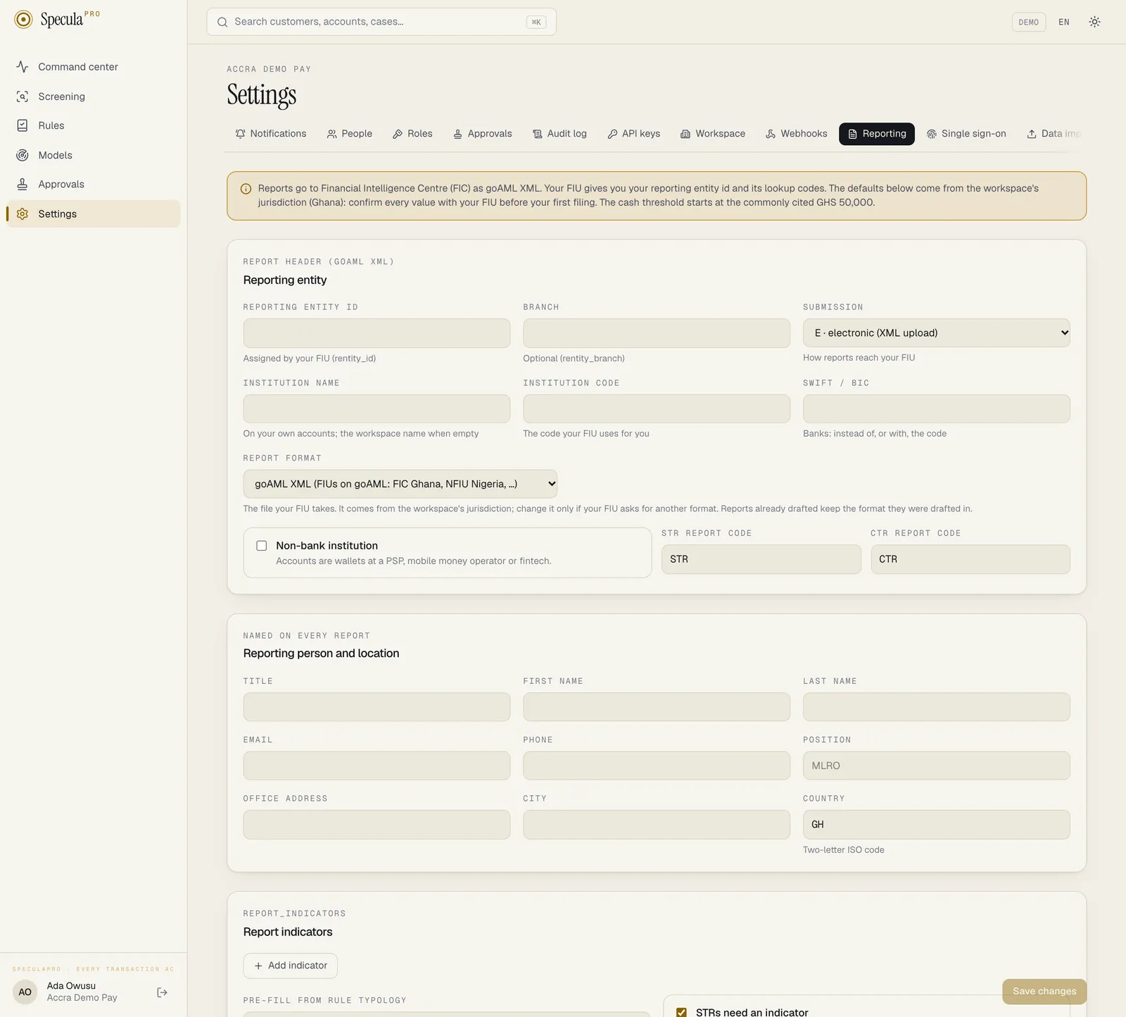Click the info icon in the FIC notice
Viewport: 1126px width, 1017px height.
(246, 189)
